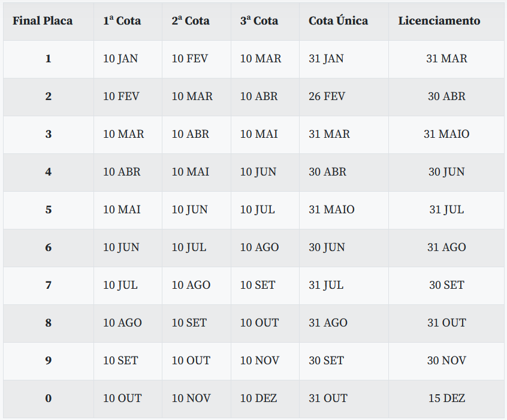Viewport: 507px width, 420px height.
Task: Select plate ending 0 row label
Action: (x=48, y=398)
